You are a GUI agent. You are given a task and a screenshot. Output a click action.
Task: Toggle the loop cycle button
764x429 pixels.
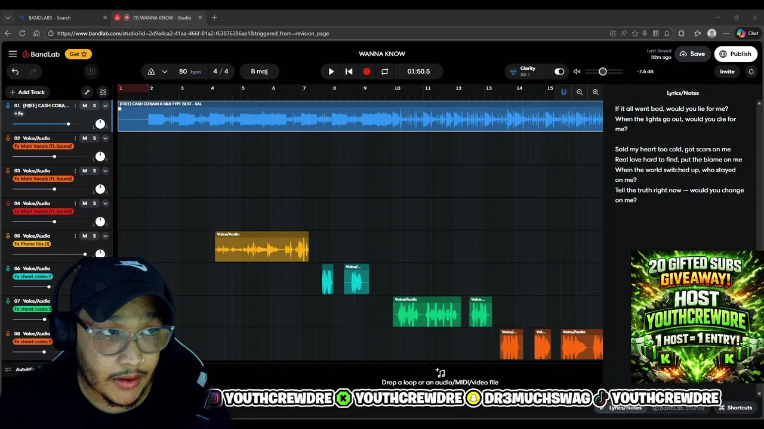coord(385,71)
